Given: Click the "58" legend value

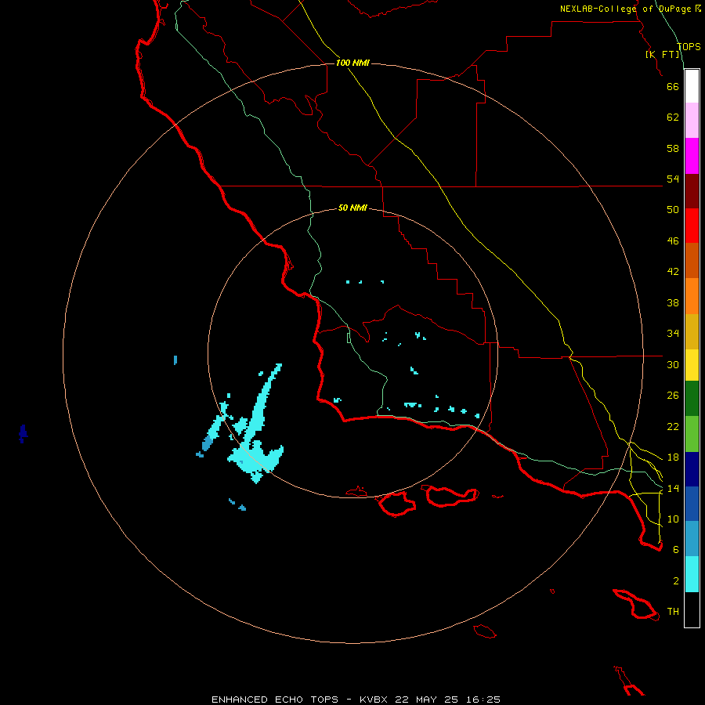Looking at the screenshot, I should [673, 148].
